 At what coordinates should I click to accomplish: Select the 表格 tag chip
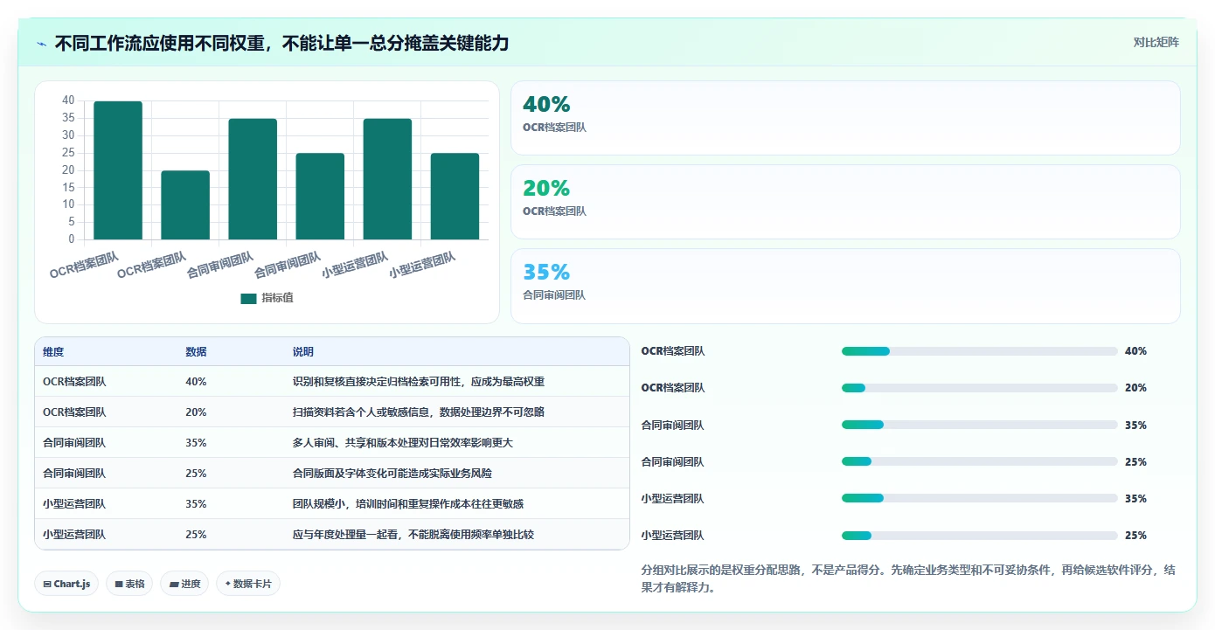coord(129,584)
